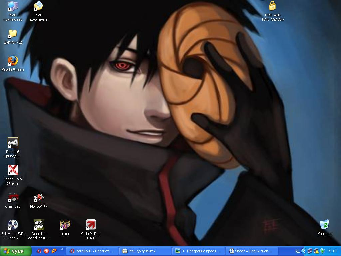
Task: Click the RL language indicator
Action: point(297,251)
